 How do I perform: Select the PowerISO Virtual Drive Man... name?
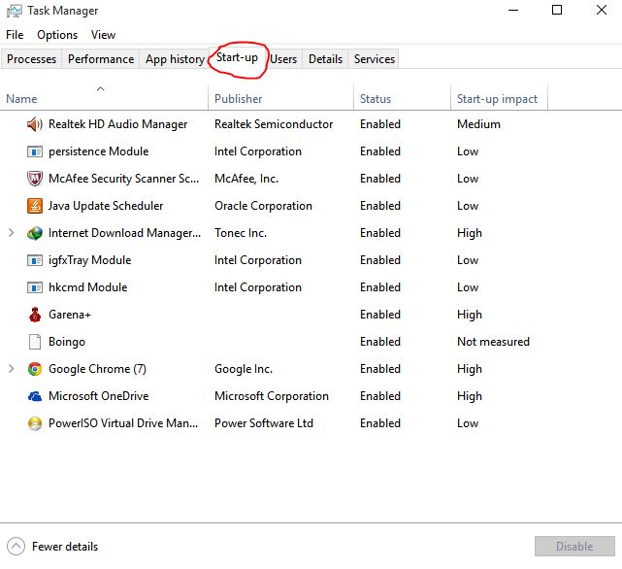pos(123,423)
